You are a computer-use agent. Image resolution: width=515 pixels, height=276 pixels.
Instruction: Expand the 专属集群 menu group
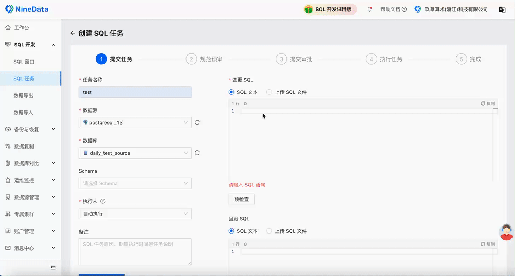coord(53,214)
